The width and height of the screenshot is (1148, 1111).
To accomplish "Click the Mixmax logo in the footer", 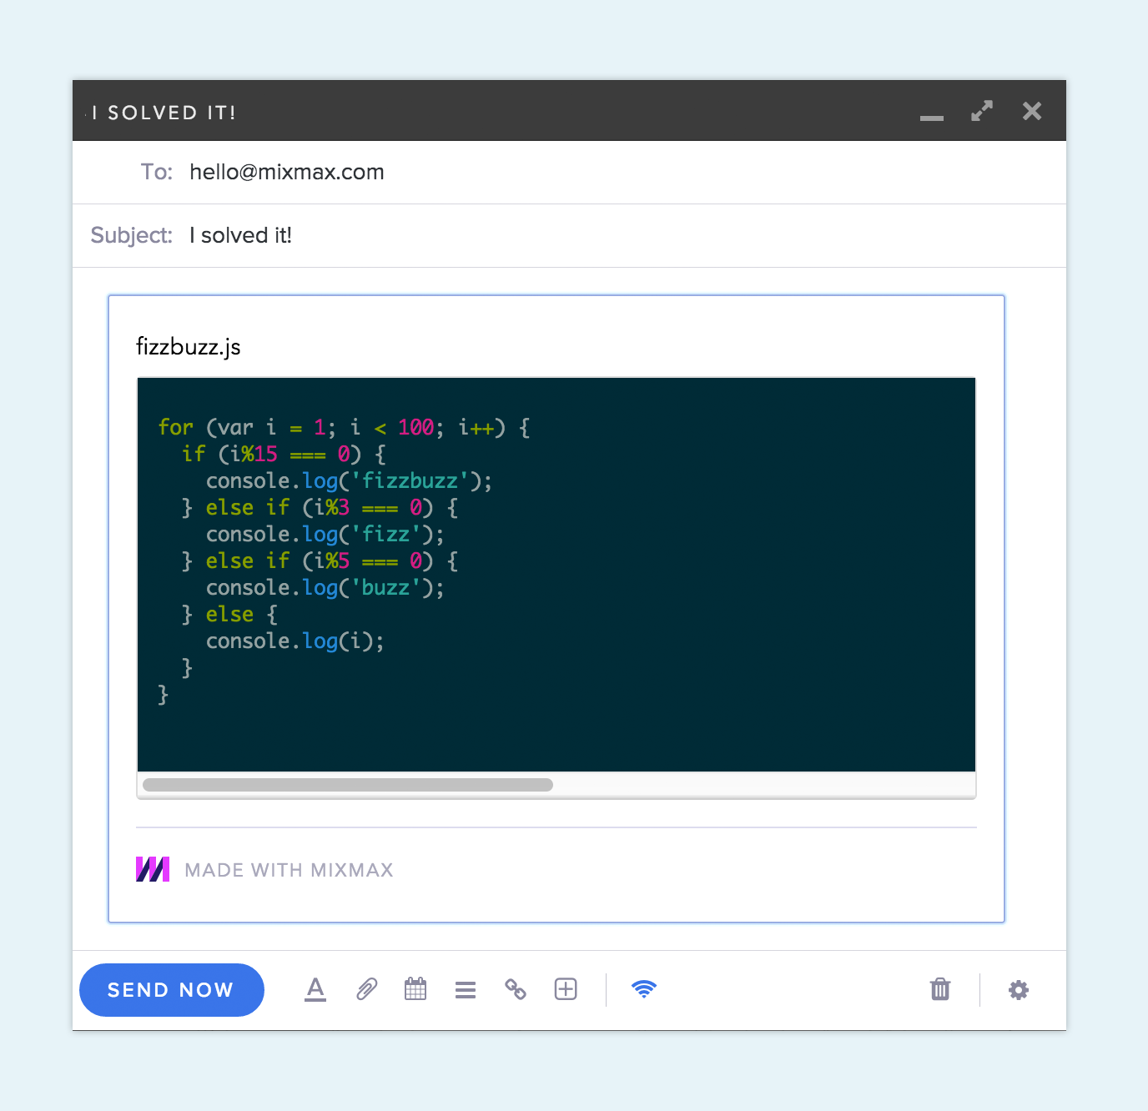I will pos(153,869).
